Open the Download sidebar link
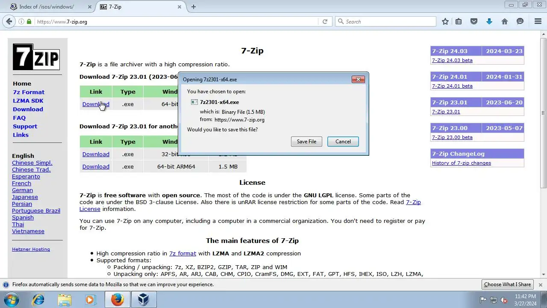This screenshot has width=547, height=308. pos(28,109)
